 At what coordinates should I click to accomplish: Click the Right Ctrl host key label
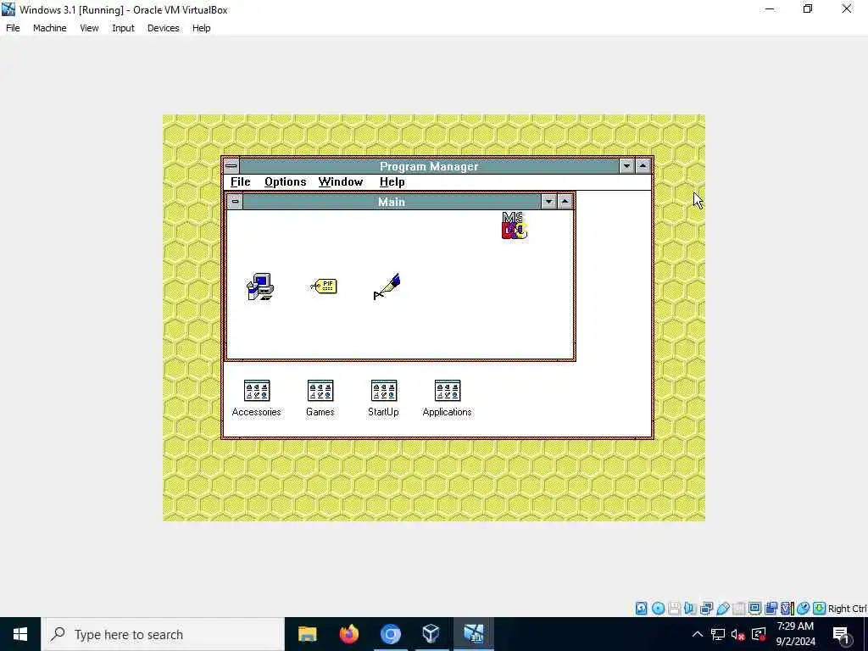pyautogui.click(x=847, y=609)
